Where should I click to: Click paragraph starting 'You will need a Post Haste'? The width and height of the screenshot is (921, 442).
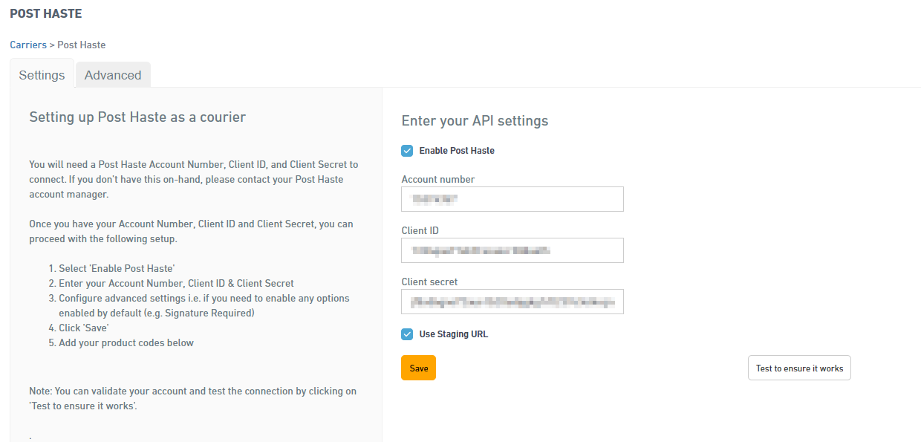pos(194,179)
